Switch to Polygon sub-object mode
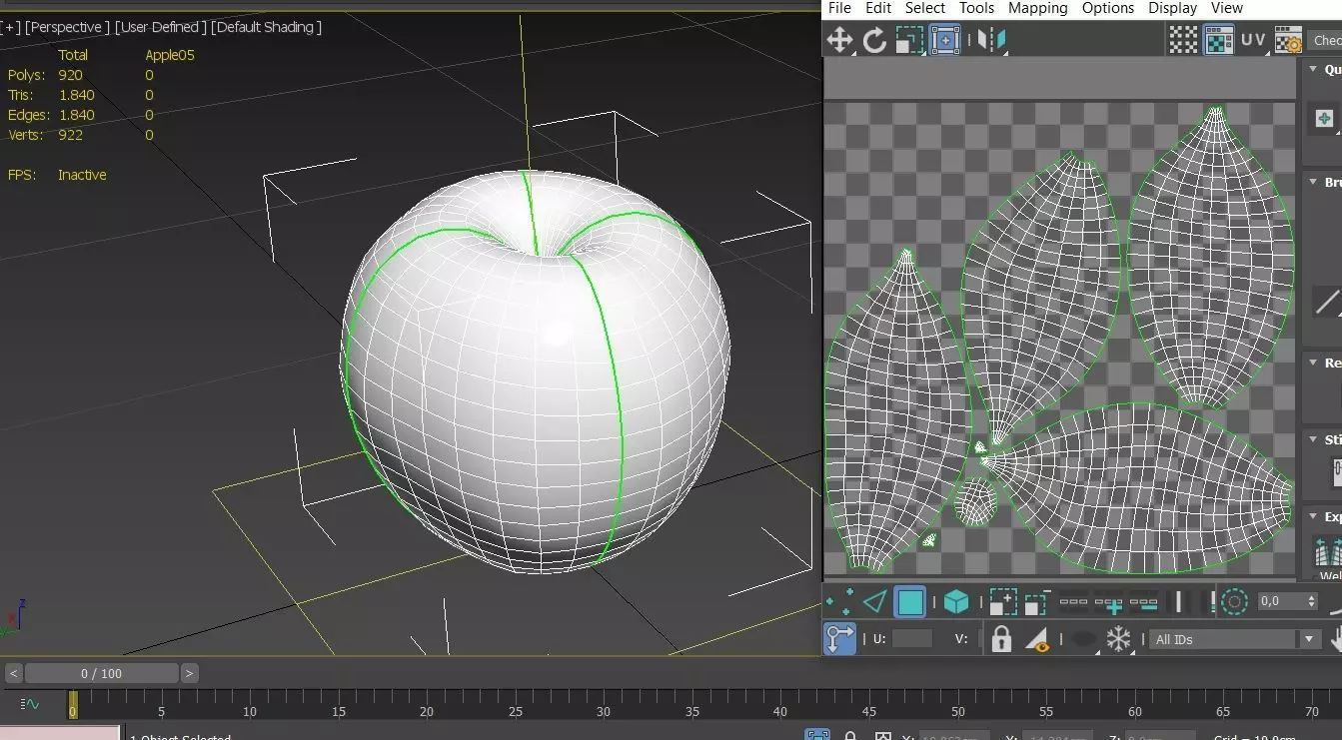 point(910,602)
